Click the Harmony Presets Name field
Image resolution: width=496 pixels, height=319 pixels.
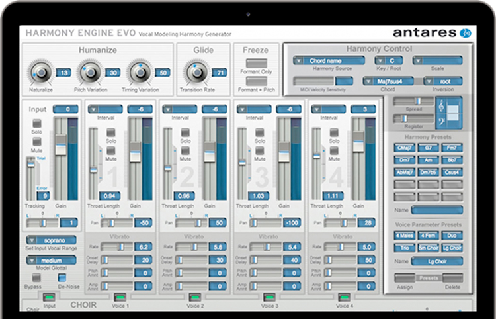tap(436, 210)
